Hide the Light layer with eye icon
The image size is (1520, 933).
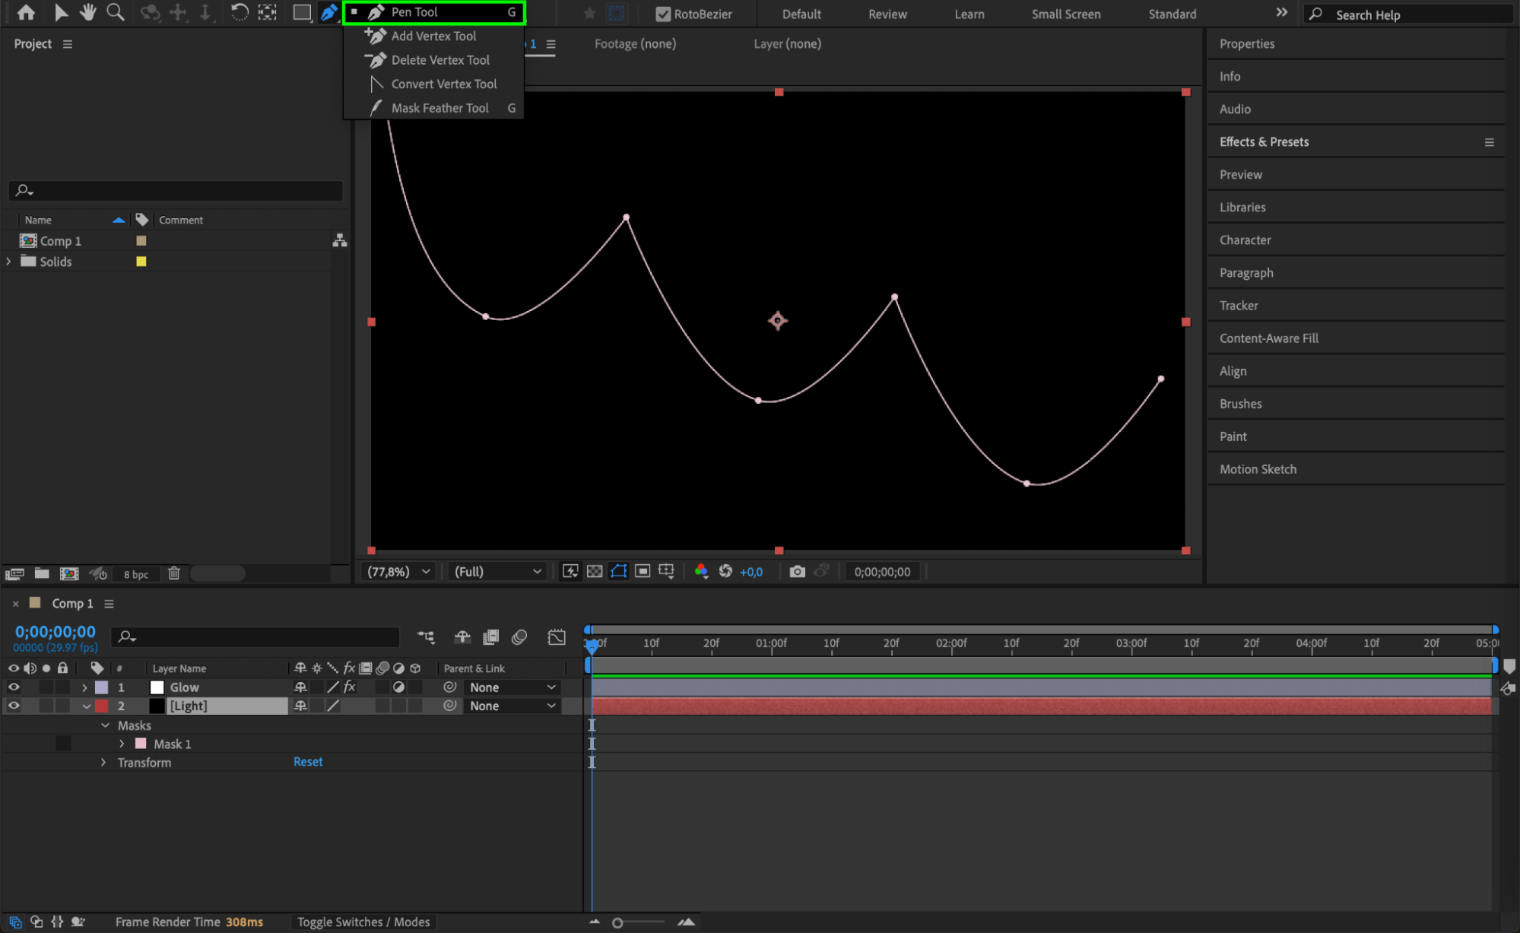click(14, 706)
